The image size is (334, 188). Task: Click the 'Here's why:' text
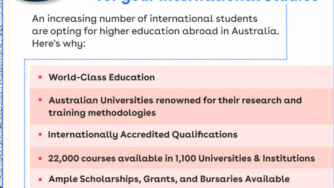[x=59, y=43]
